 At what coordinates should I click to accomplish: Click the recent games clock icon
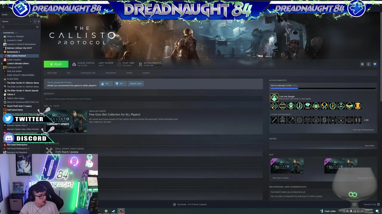click(35, 21)
